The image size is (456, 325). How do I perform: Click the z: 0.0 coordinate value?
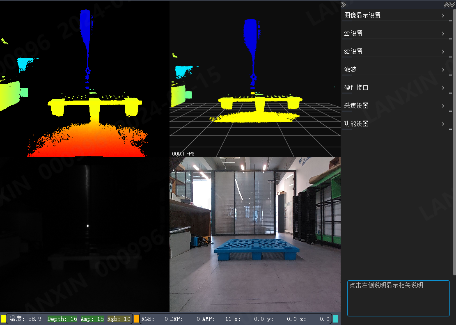[315, 319]
